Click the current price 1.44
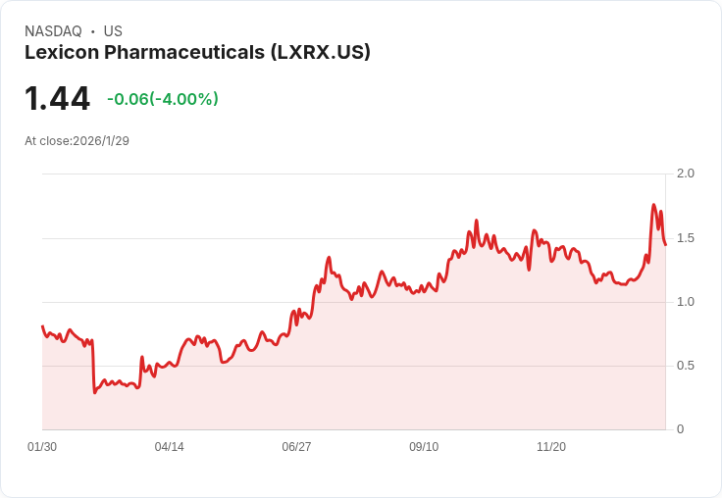Image resolution: width=722 pixels, height=498 pixels. tap(57, 99)
